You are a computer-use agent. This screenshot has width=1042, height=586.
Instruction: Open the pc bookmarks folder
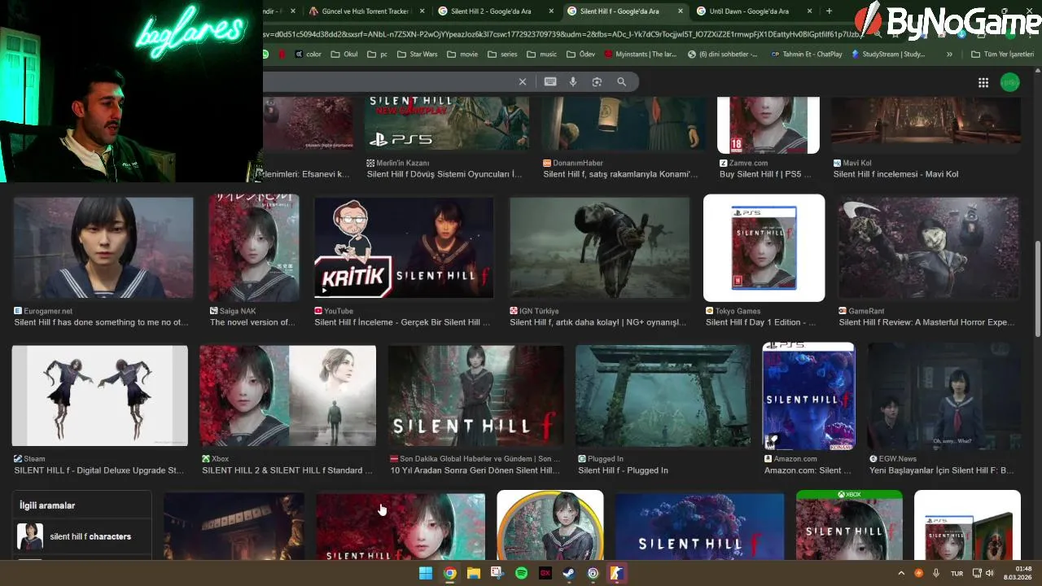pyautogui.click(x=378, y=55)
